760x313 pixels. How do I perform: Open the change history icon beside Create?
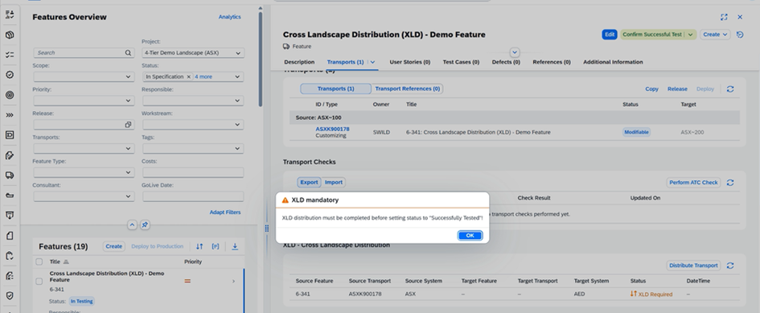pos(740,35)
